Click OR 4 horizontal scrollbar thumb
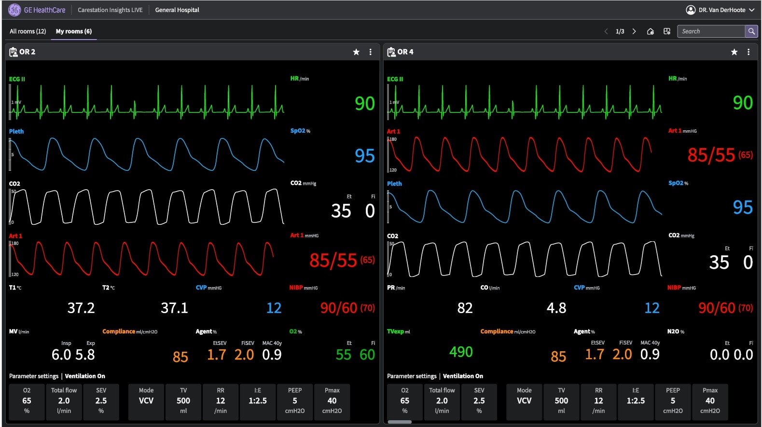 400,422
